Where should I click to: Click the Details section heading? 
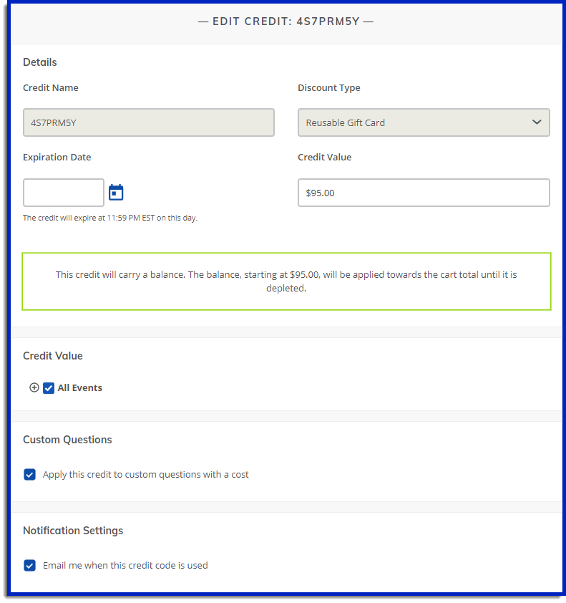40,62
